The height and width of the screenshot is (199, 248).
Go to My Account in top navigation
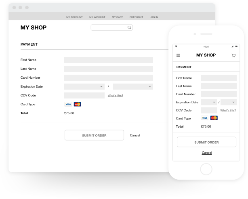click(74, 17)
